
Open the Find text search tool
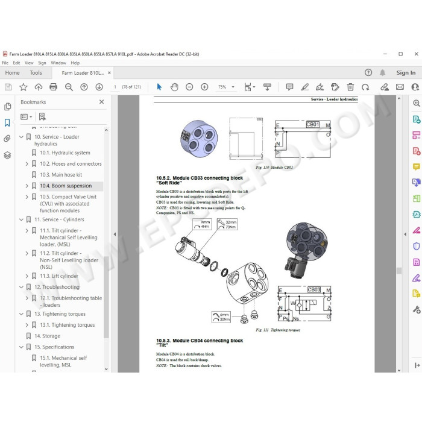(69, 87)
